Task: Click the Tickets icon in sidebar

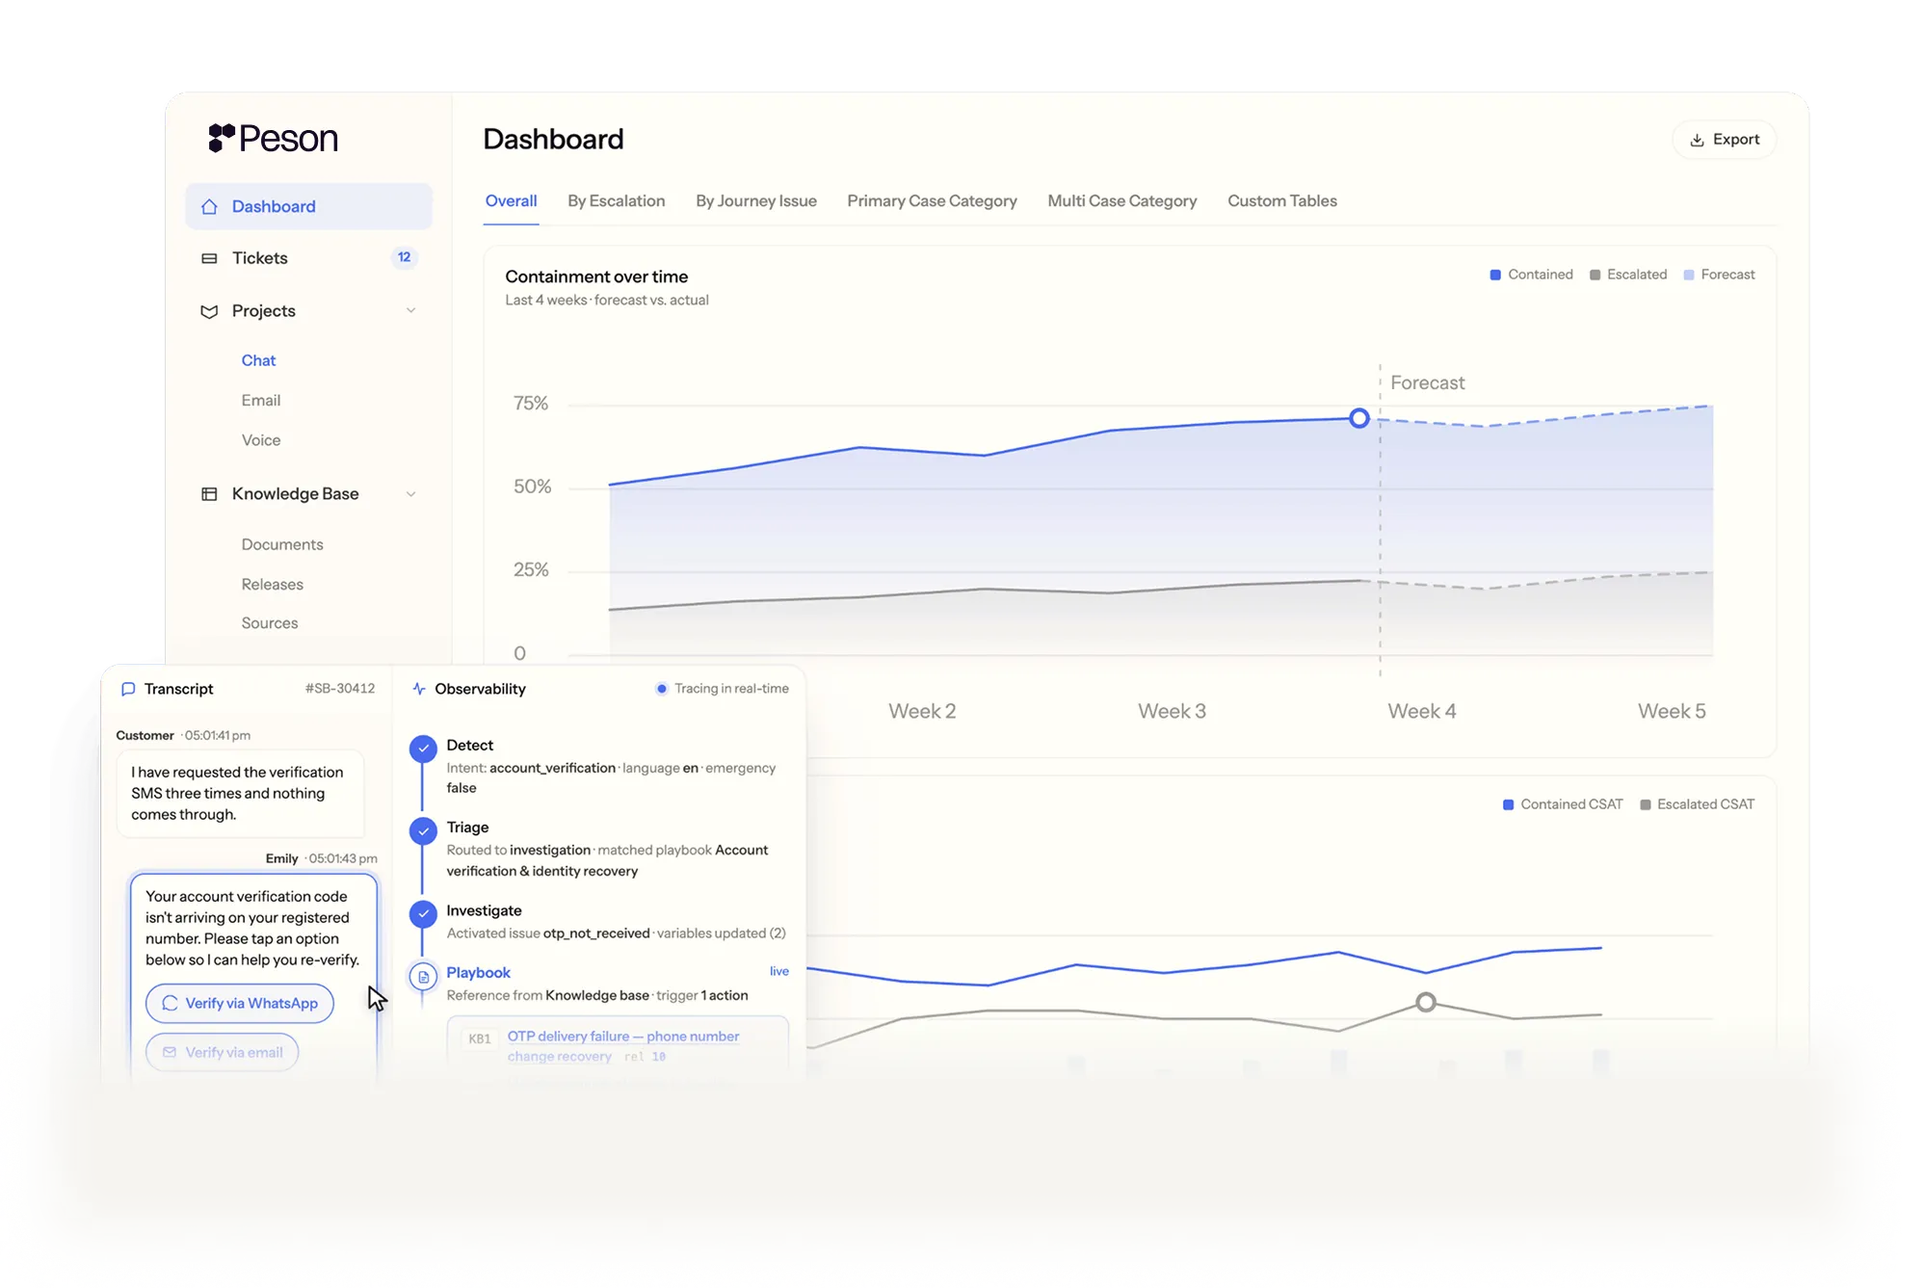Action: pos(209,258)
